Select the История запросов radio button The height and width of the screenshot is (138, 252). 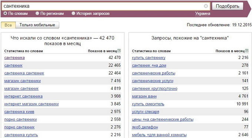coord(73,13)
